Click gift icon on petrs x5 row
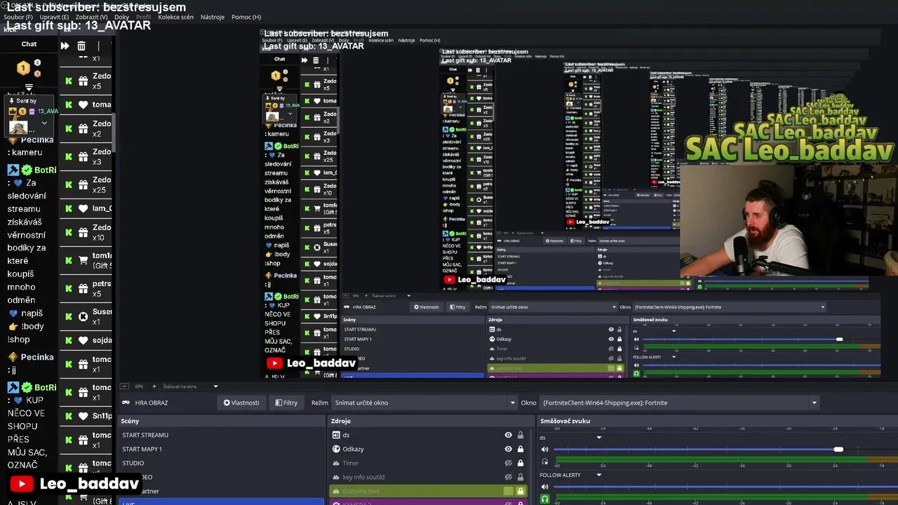This screenshot has width=898, height=505. (83, 288)
